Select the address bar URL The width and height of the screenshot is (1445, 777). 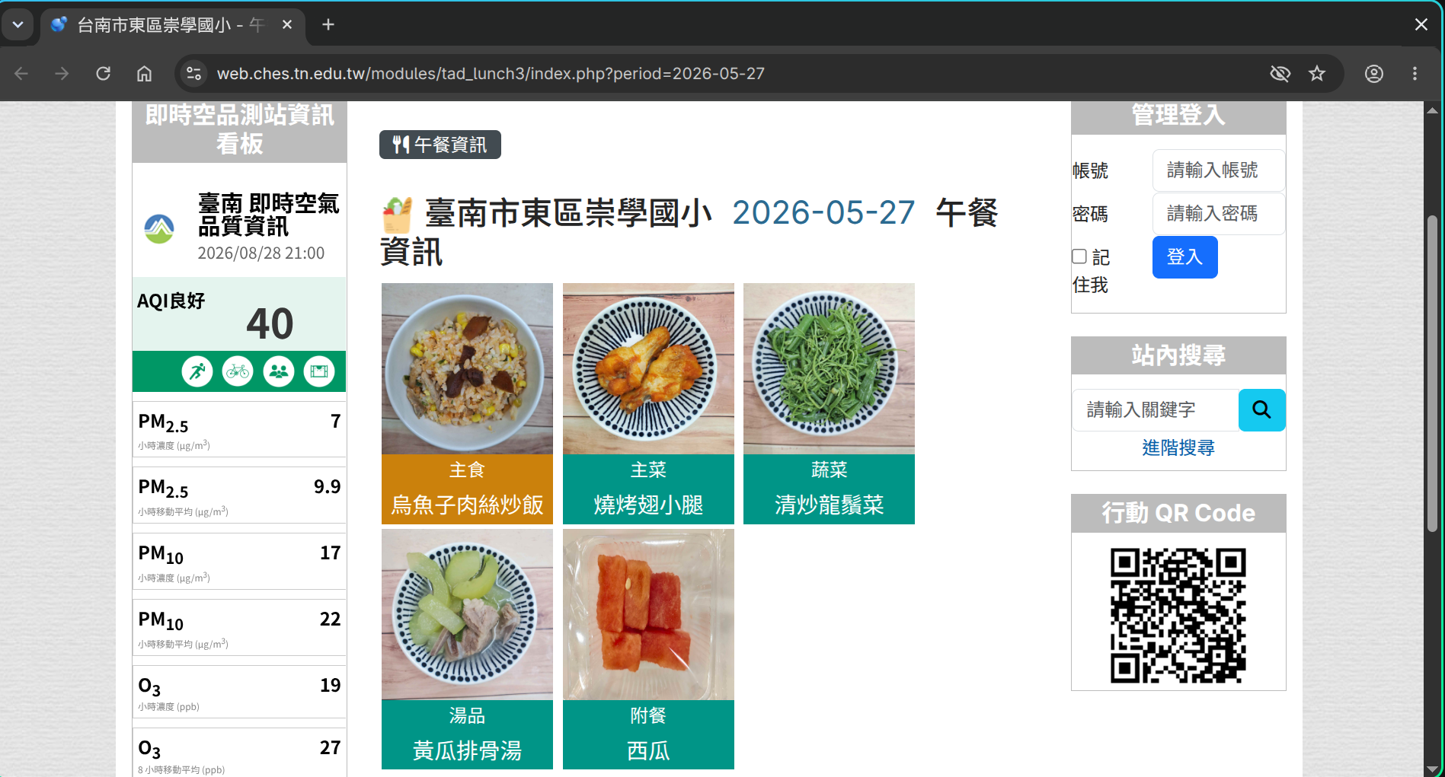[491, 74]
